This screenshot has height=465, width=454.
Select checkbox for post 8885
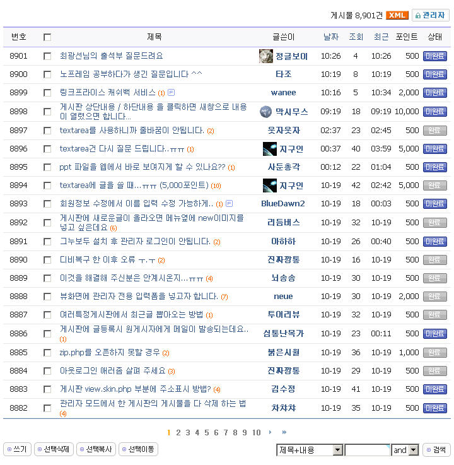coord(47,353)
